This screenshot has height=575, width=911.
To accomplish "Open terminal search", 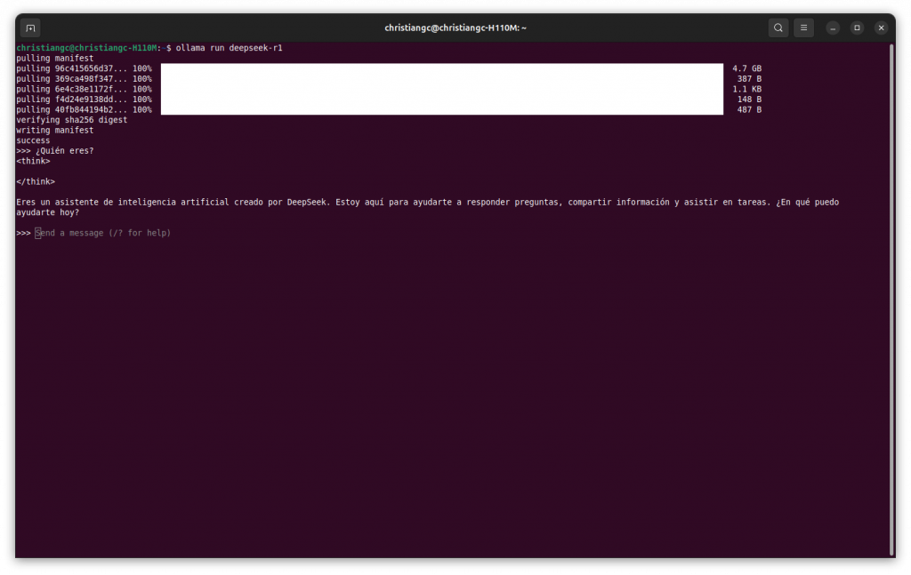I will pos(778,28).
